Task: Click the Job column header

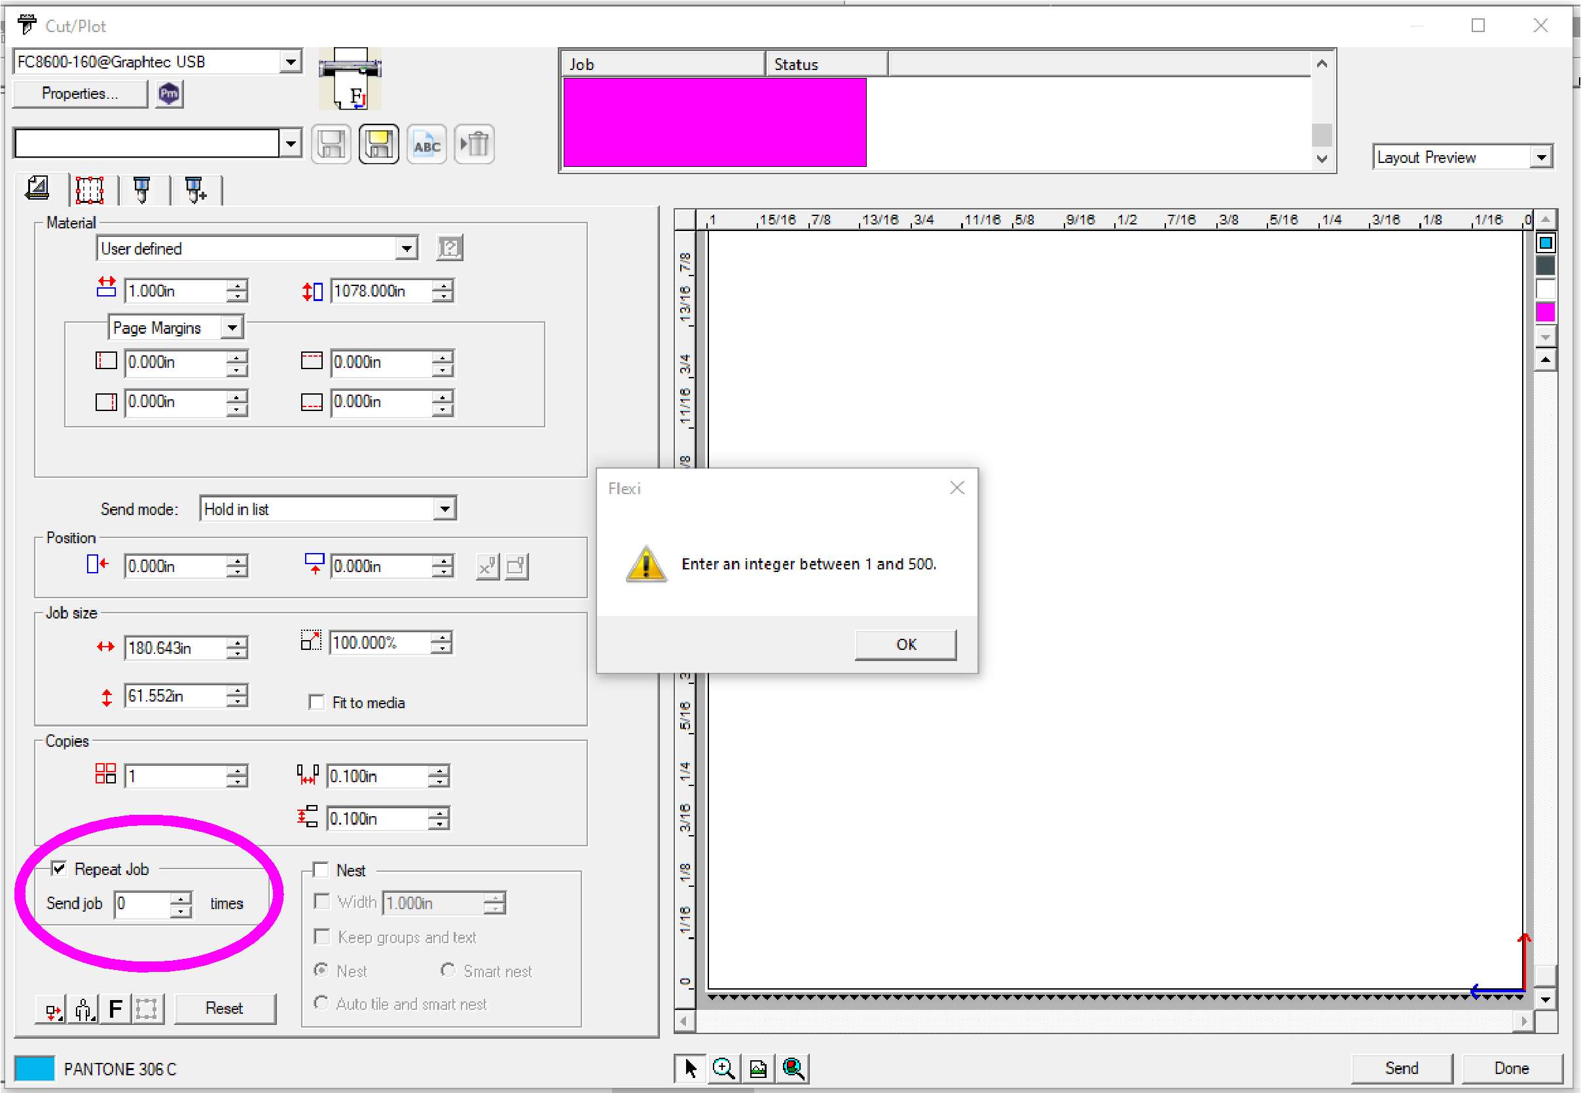Action: (x=663, y=64)
